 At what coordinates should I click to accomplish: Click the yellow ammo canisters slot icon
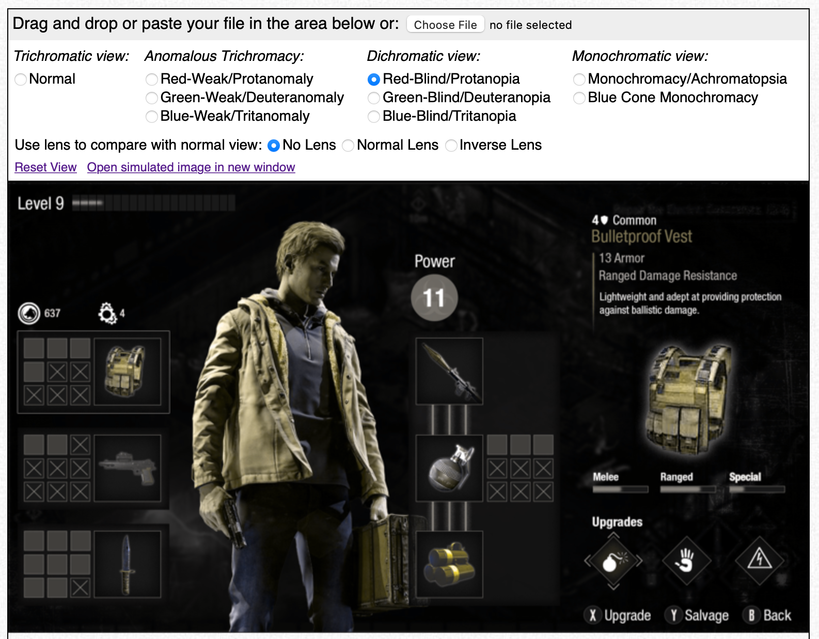point(449,564)
